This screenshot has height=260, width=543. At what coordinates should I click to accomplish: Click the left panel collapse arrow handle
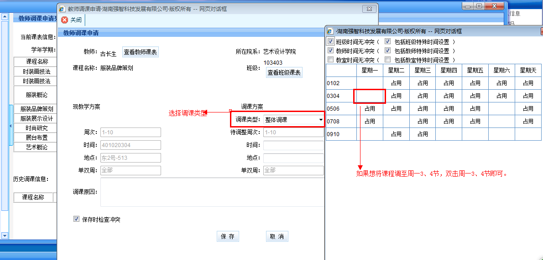click(10, 125)
